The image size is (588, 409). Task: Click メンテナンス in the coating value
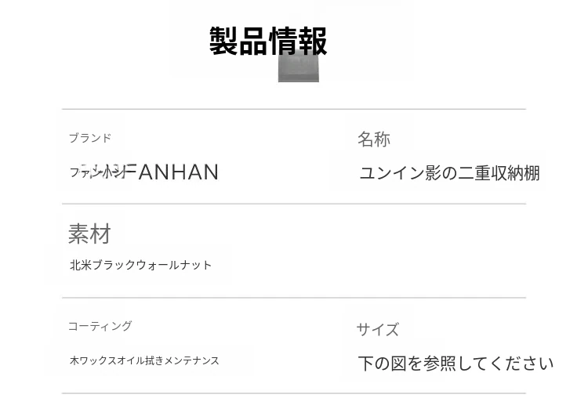click(191, 360)
